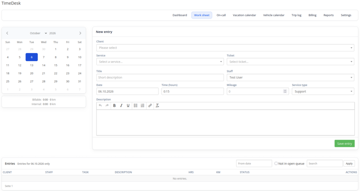The height and width of the screenshot is (191, 360).
Task: Click the CLIENT column header
Action: point(7,172)
